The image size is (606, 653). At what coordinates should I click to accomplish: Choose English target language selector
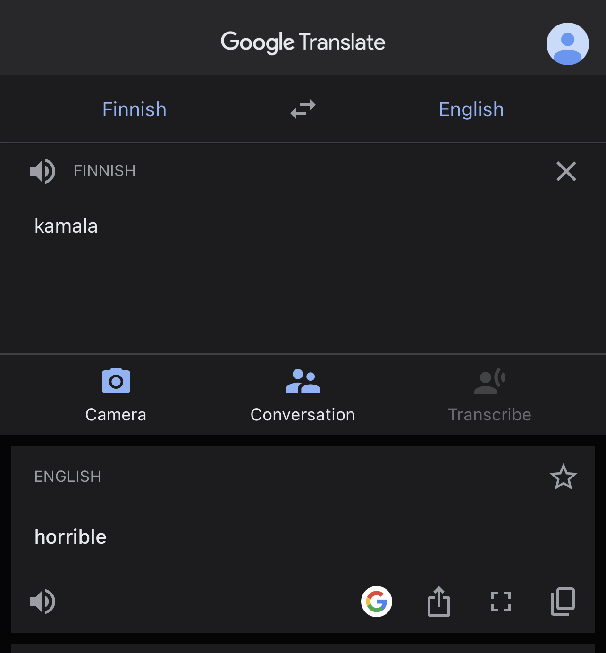tap(471, 109)
